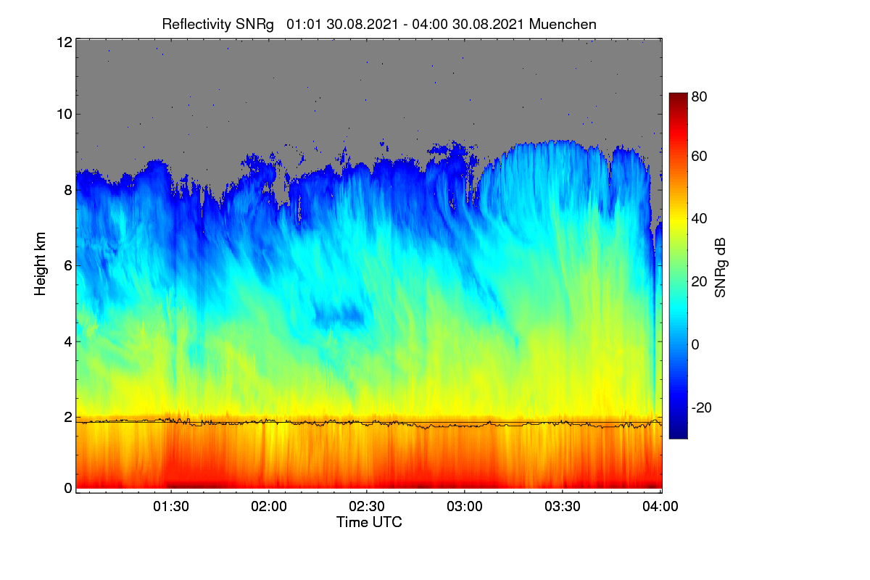Click the '03:30' time tick label
Image resolution: width=870 pixels, height=580 pixels.
point(563,507)
